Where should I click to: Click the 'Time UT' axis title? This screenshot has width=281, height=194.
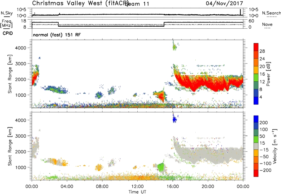coord(137,192)
